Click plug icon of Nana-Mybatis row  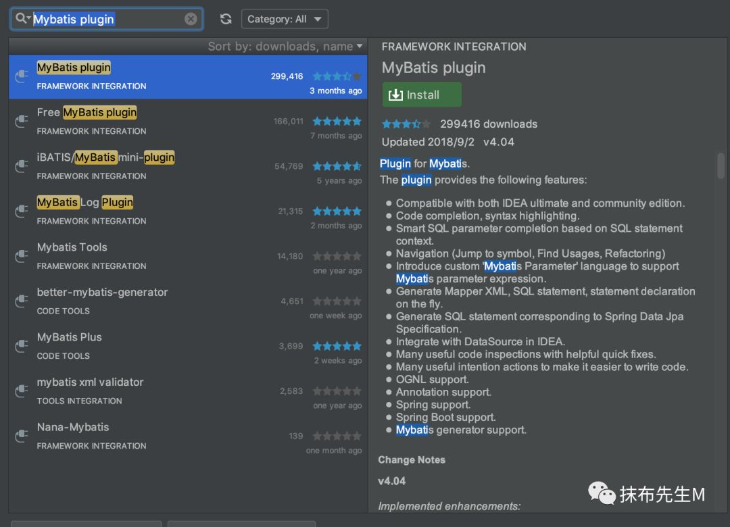(22, 436)
